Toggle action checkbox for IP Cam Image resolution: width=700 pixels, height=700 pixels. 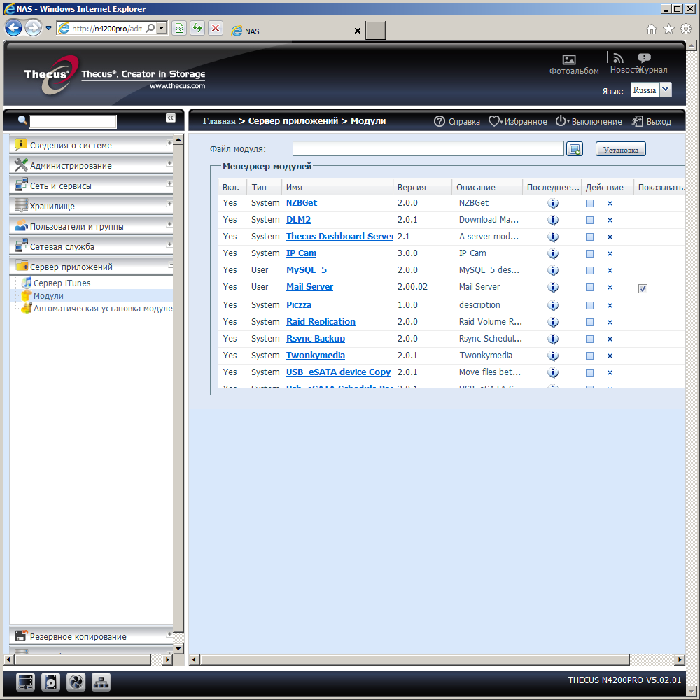(589, 253)
